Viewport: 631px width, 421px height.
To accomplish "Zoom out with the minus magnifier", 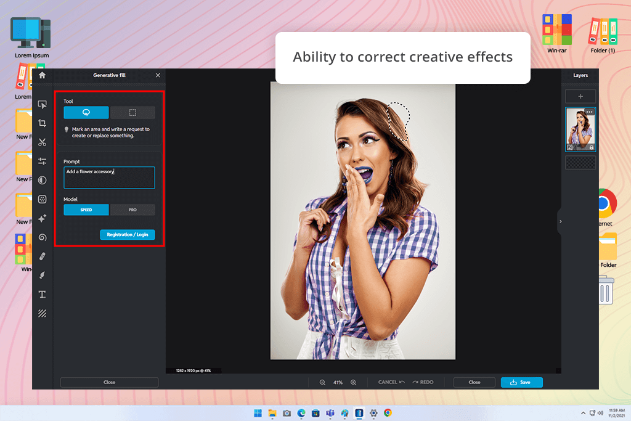I will [x=322, y=382].
